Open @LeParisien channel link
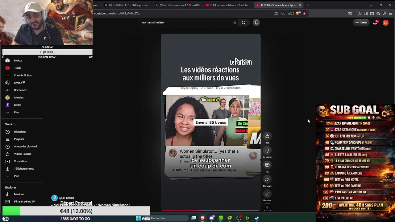 tap(66, 198)
